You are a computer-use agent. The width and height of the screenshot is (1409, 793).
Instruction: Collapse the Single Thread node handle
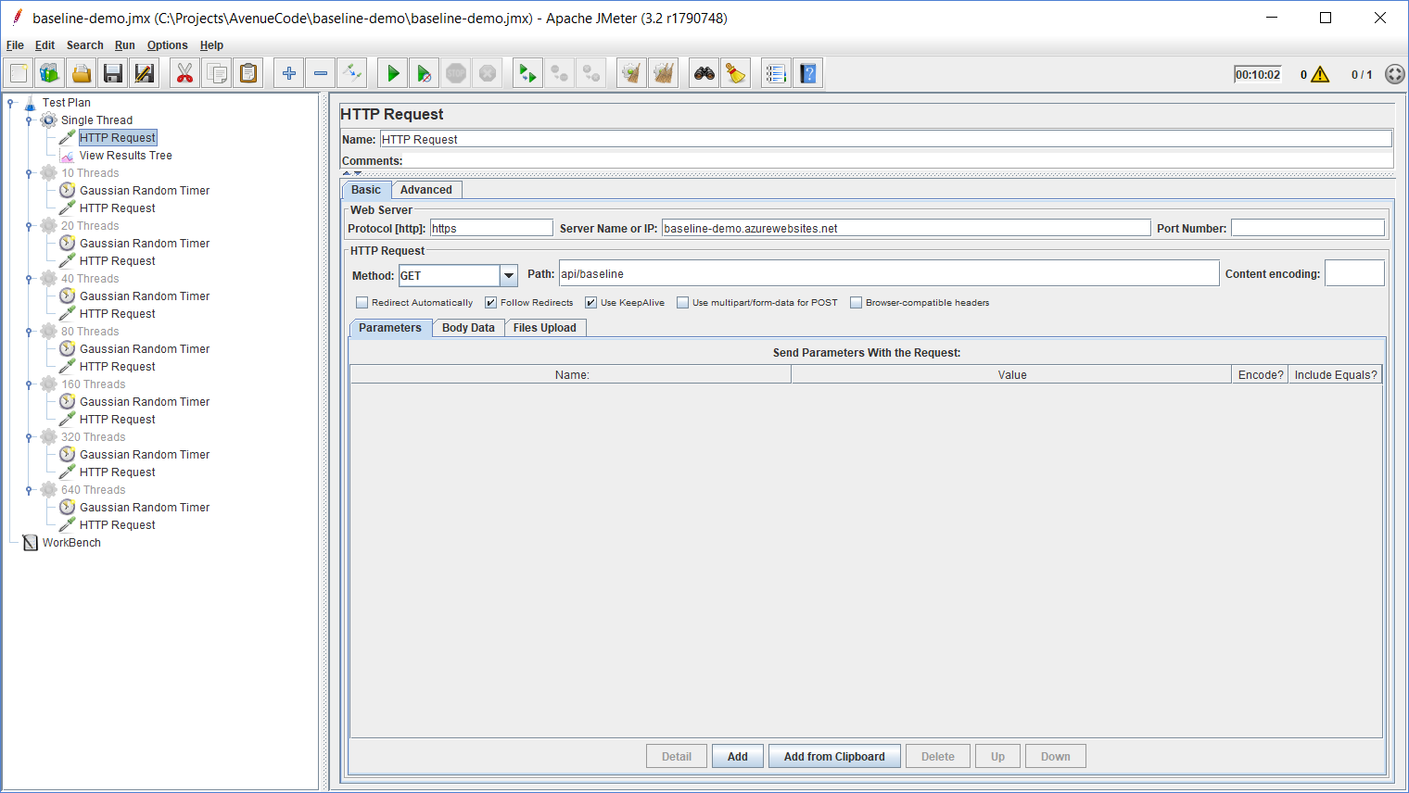30,120
